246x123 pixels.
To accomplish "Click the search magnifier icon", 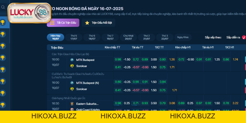I will [3, 7].
